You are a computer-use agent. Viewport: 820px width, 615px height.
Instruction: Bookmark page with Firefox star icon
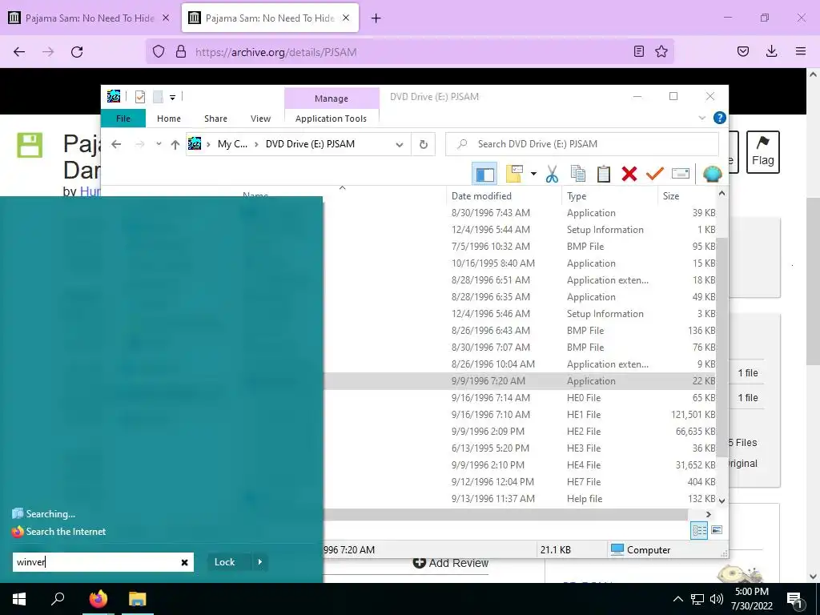661,51
